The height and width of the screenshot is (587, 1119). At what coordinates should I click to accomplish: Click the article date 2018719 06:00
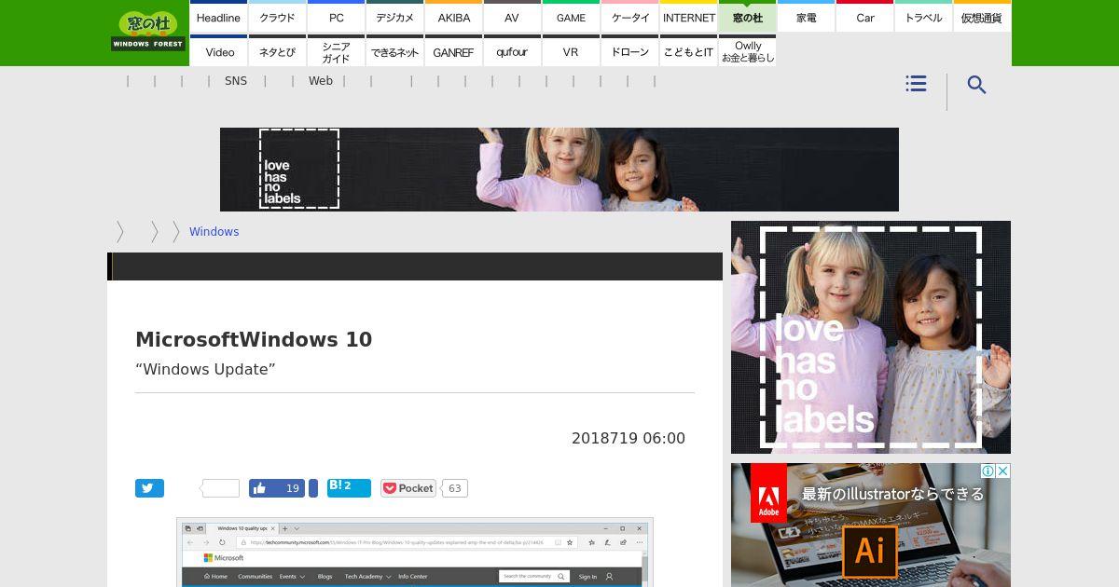[x=629, y=438]
